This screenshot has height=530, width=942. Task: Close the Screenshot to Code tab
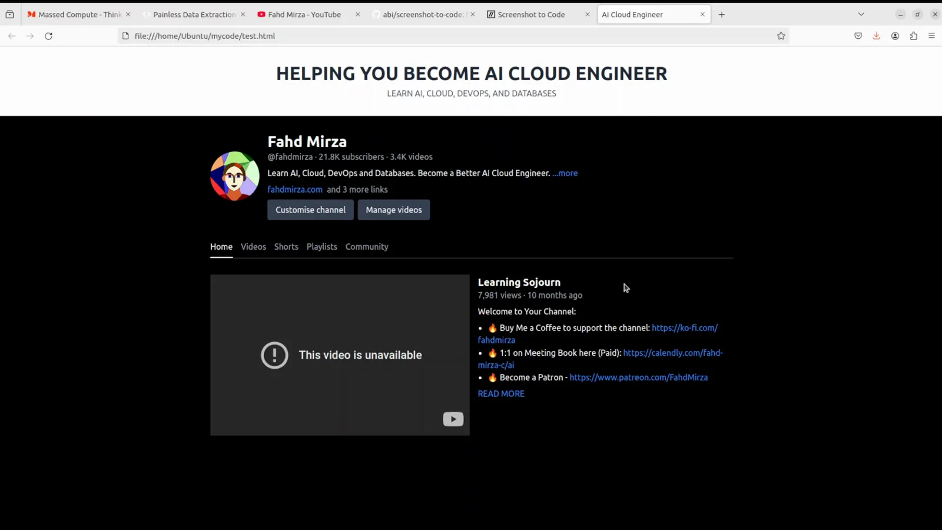[587, 15]
